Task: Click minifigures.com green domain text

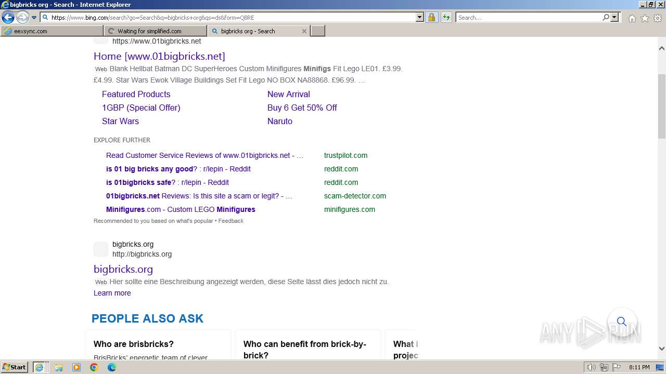Action: [349, 209]
